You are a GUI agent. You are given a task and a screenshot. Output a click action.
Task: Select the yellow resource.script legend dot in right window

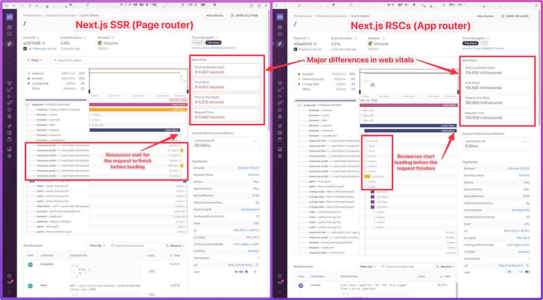(x=299, y=79)
